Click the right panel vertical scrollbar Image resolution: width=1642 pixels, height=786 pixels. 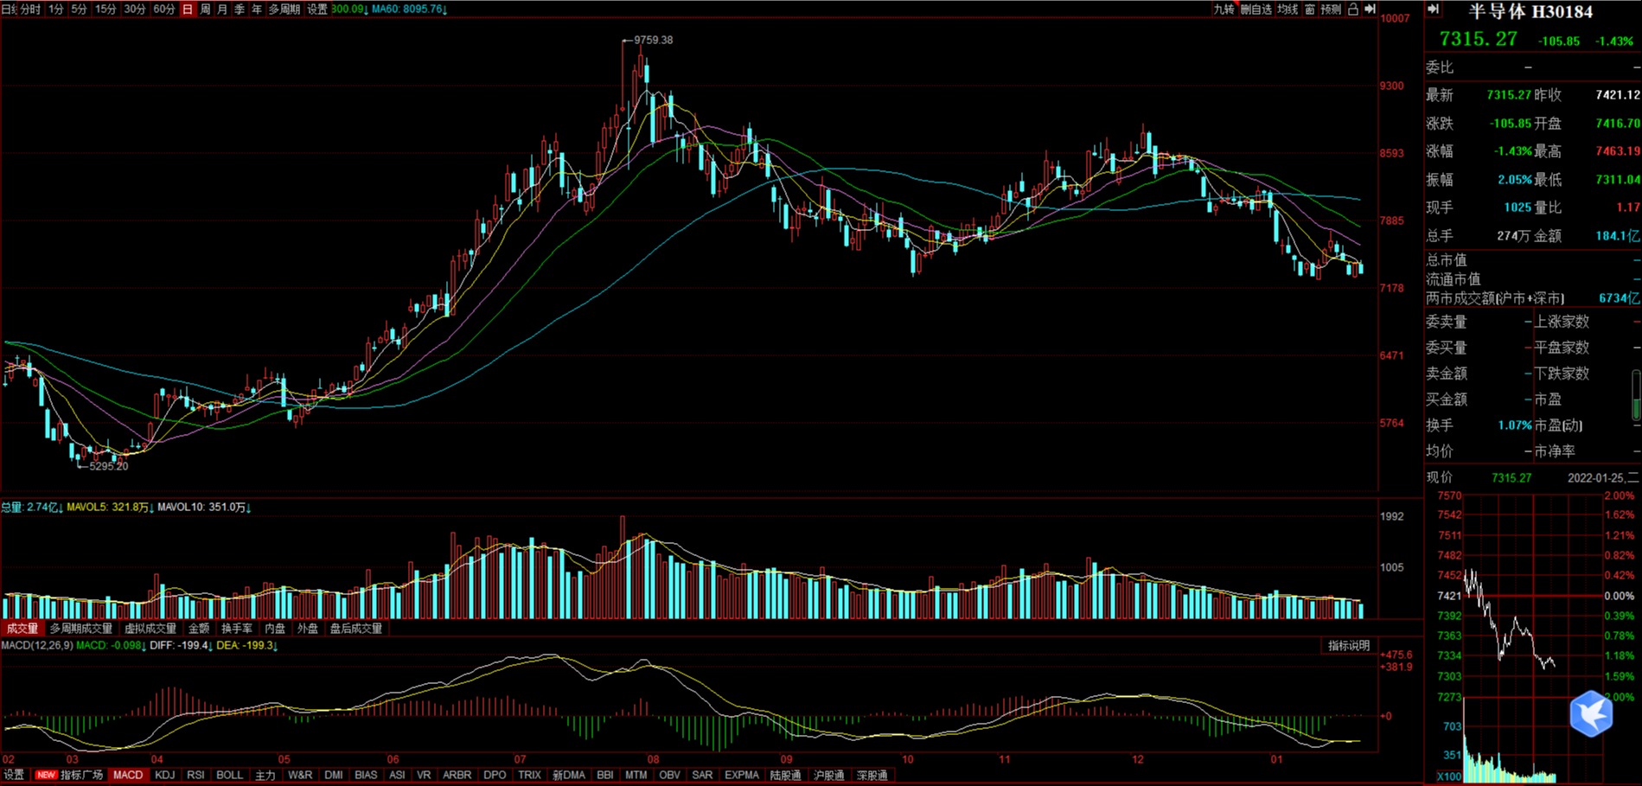1636,396
